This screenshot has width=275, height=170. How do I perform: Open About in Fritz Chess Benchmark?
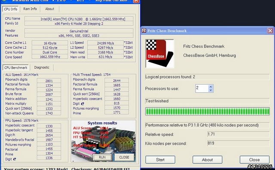[207, 160]
